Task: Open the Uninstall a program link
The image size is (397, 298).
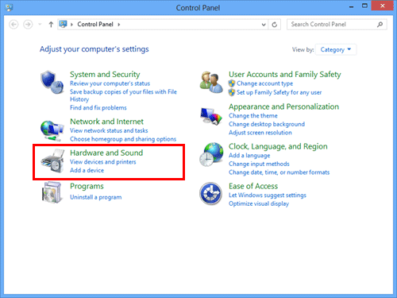Action: (x=96, y=197)
